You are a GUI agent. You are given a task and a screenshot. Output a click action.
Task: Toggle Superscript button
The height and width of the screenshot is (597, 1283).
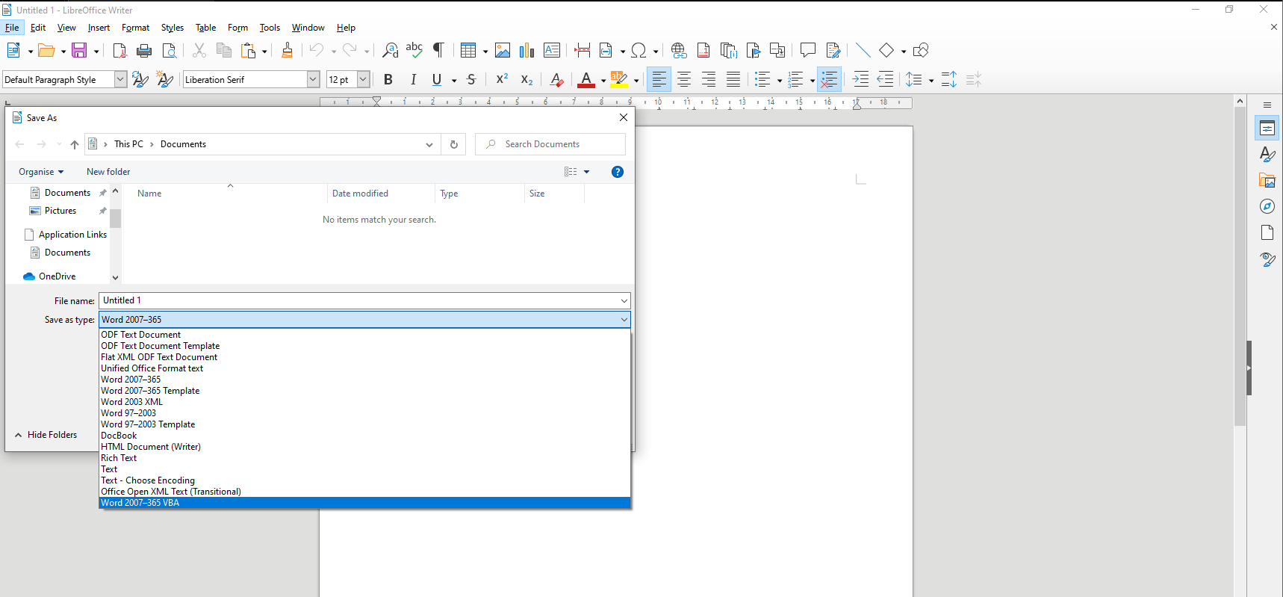pos(502,79)
